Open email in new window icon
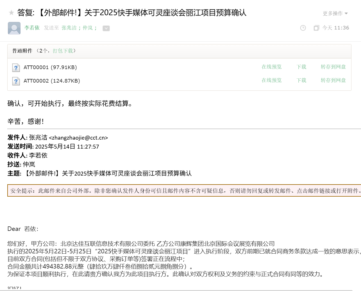The image size is (361, 291). coord(316,28)
